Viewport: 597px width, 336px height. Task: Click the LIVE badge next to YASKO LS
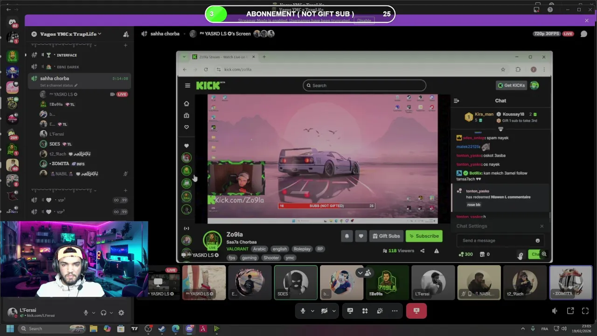point(122,94)
